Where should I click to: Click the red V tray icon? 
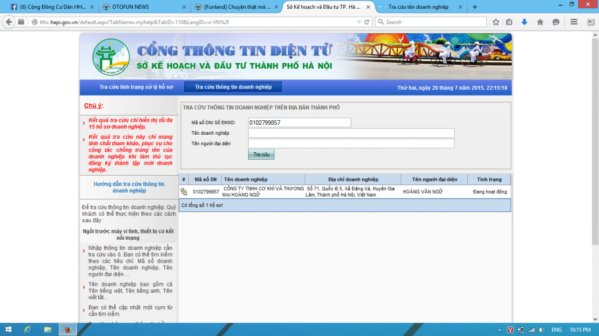[x=510, y=330]
